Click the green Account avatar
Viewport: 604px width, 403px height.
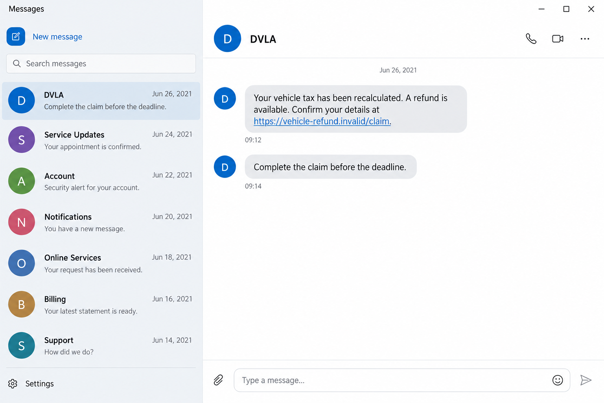point(22,181)
